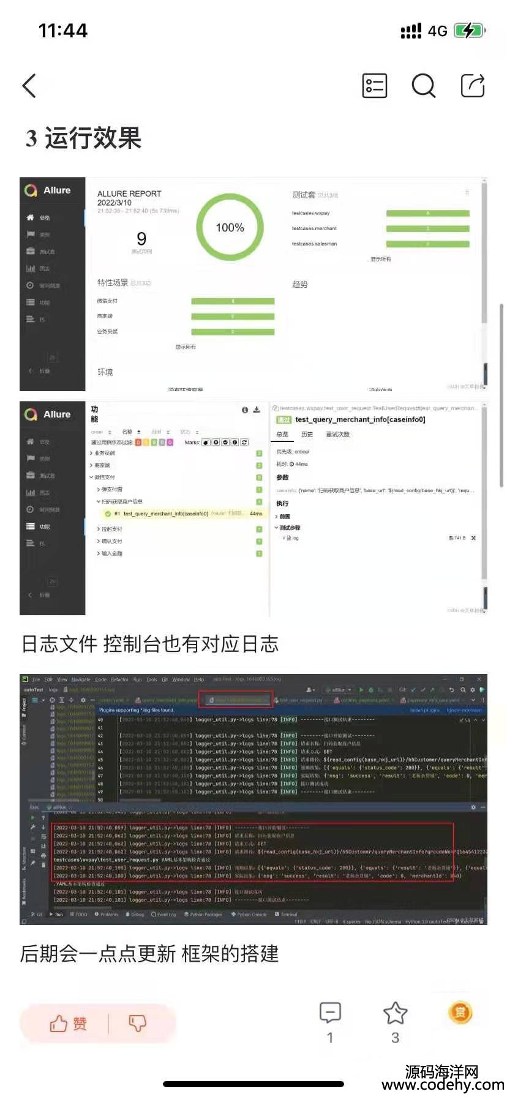
Task: Select the test_user_request.py editor tab
Action: (298, 700)
